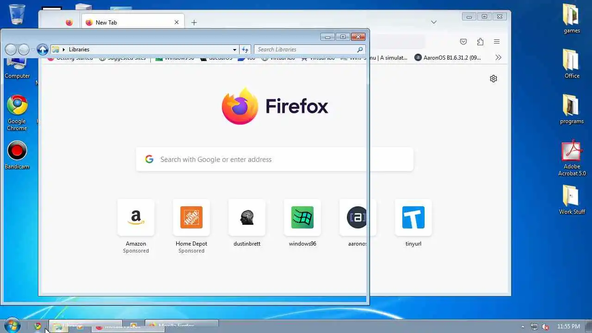Open the Windows Start orb
Screen dimensions: 592x333
pyautogui.click(x=12, y=326)
